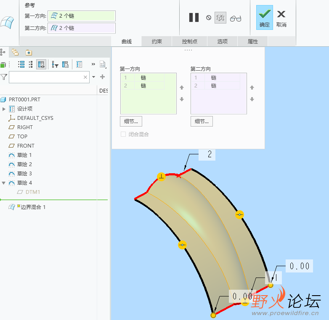This screenshot has height=320, width=329.
Task: Click the bottom normal constraint marker
Action: [x=245, y=302]
